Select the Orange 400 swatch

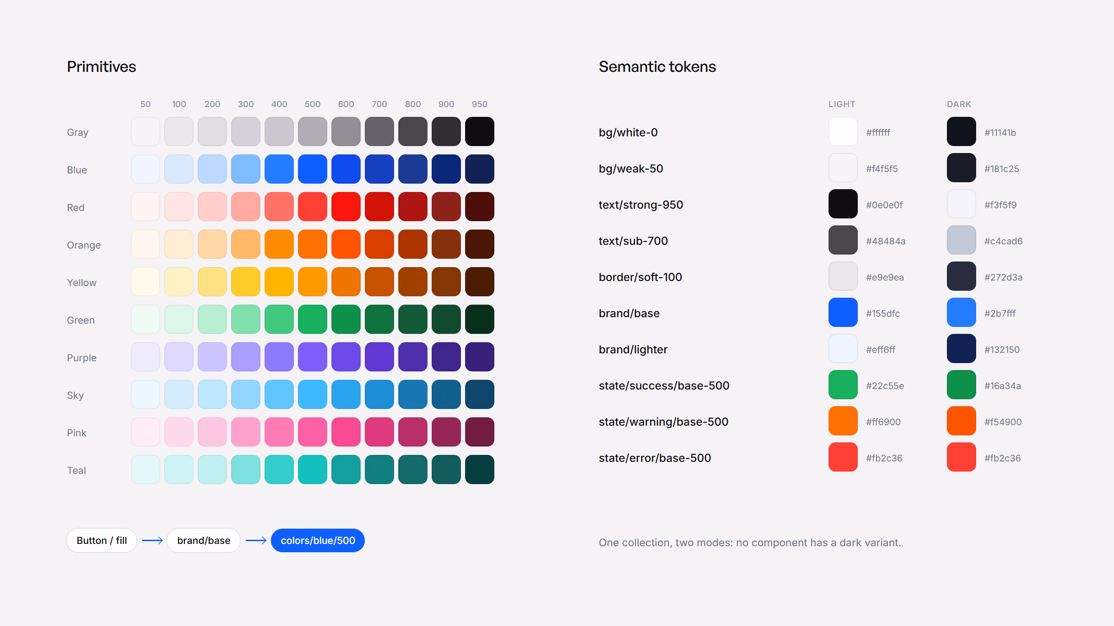pyautogui.click(x=279, y=244)
